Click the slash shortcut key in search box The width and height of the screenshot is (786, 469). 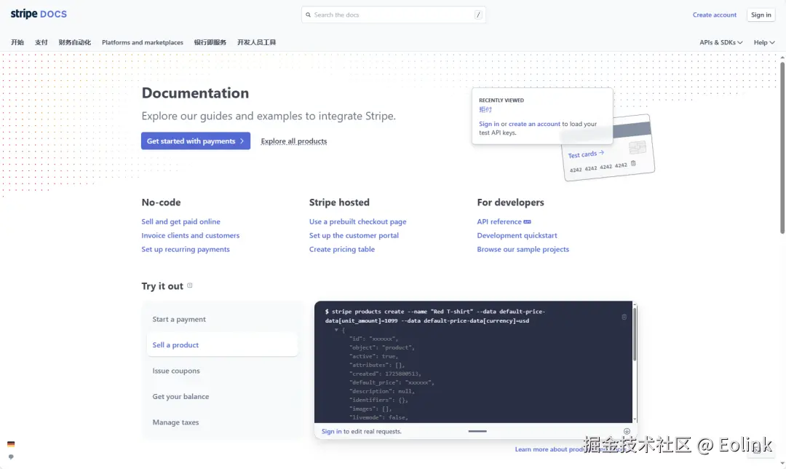[478, 15]
